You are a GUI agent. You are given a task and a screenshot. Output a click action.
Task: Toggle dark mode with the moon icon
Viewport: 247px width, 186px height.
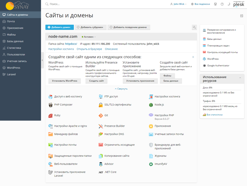(229, 4)
